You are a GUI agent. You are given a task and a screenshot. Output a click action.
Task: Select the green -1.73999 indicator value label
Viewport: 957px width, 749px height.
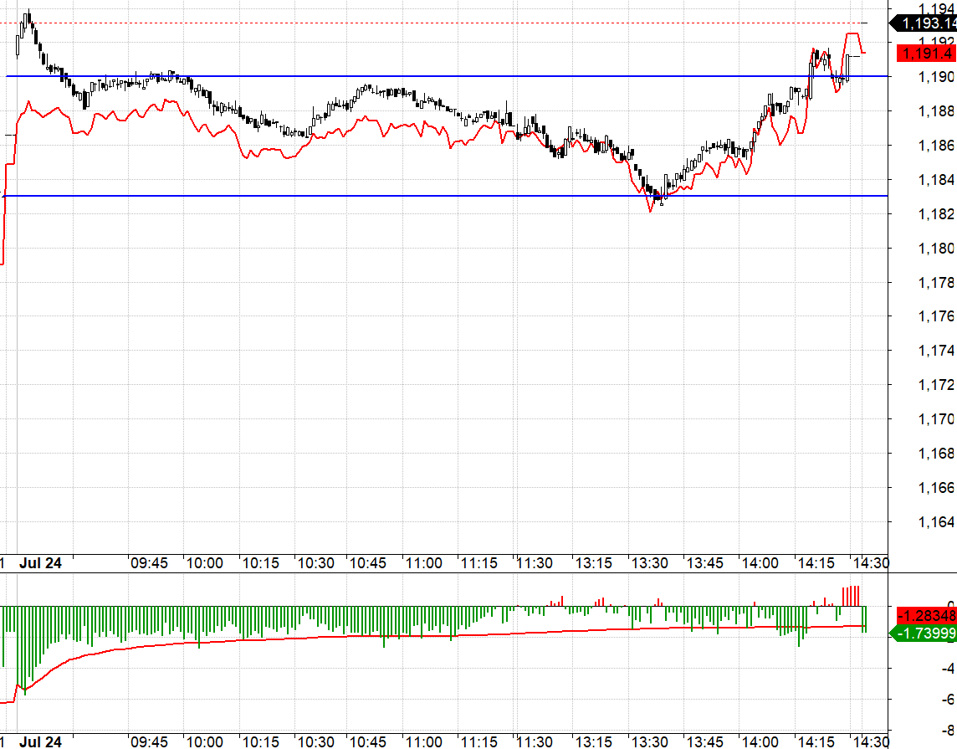pyautogui.click(x=924, y=633)
